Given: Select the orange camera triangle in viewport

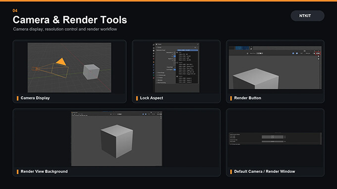Looking at the screenshot, I should [61, 62].
